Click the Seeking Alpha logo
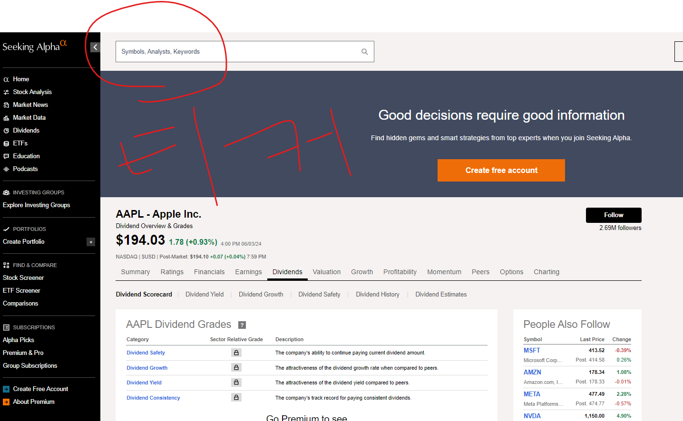This screenshot has width=683, height=421. 35,46
